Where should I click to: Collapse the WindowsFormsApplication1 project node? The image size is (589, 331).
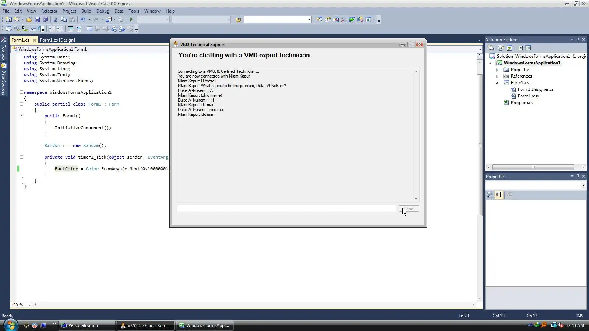(x=490, y=63)
